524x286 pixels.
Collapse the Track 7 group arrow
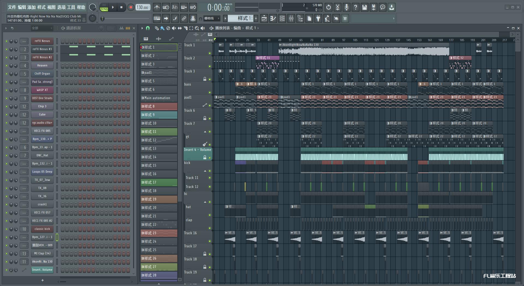pyautogui.click(x=205, y=132)
